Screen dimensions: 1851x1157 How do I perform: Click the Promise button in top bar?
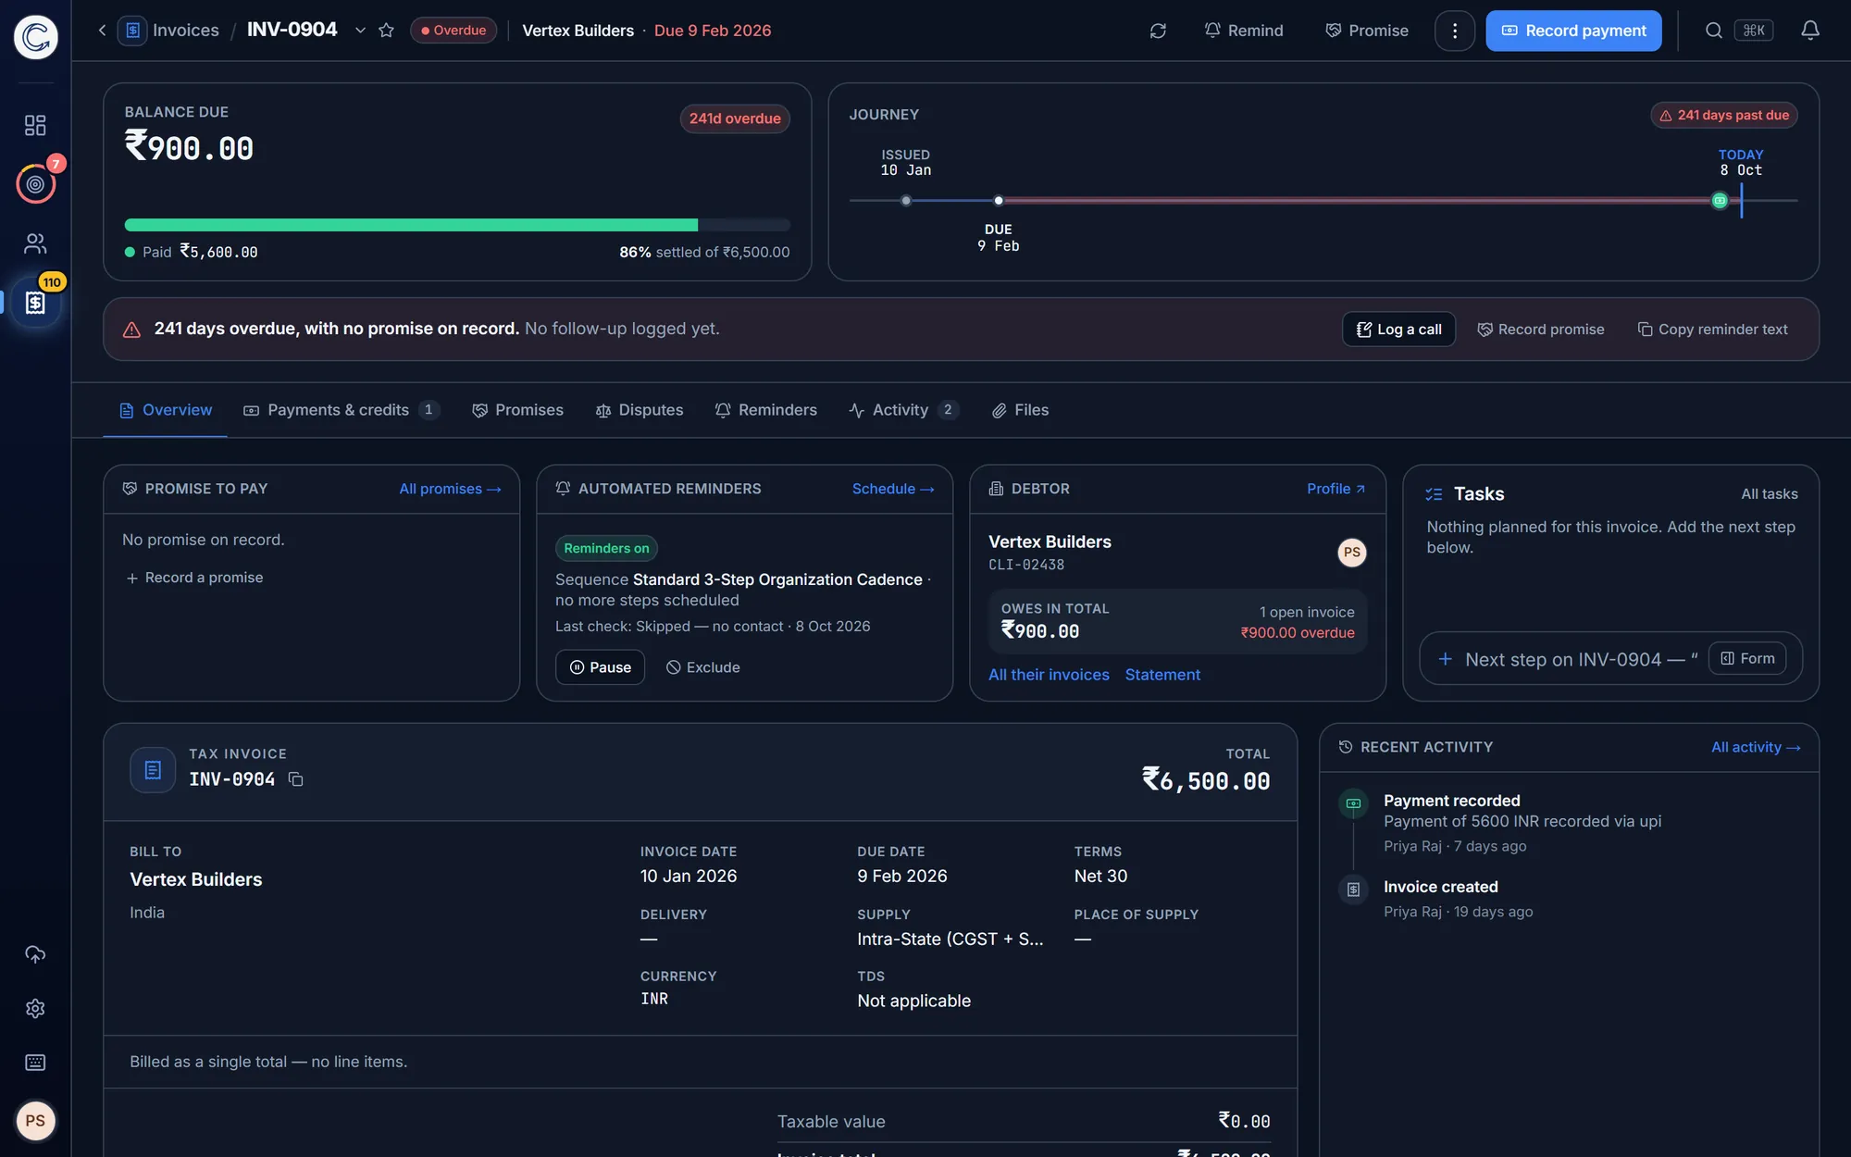pos(1367,31)
